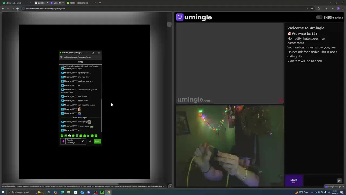Click the zoom magnifier icon in address bar
The image size is (346, 195).
pos(307,8)
